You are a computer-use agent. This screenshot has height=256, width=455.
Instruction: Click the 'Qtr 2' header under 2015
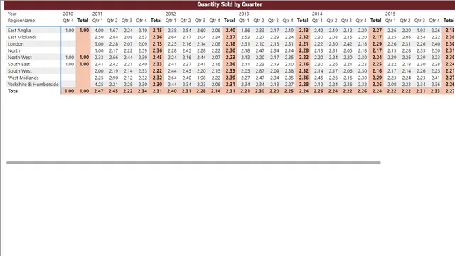tap(405, 21)
